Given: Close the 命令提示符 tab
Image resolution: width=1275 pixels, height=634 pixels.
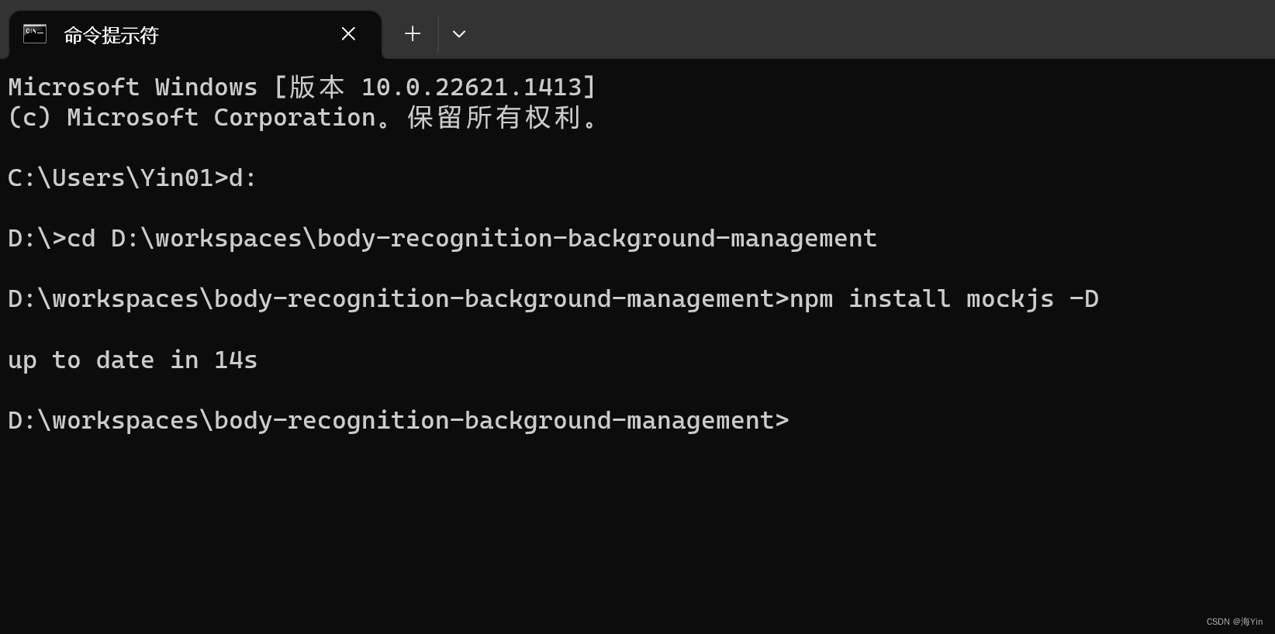Looking at the screenshot, I should pos(347,33).
